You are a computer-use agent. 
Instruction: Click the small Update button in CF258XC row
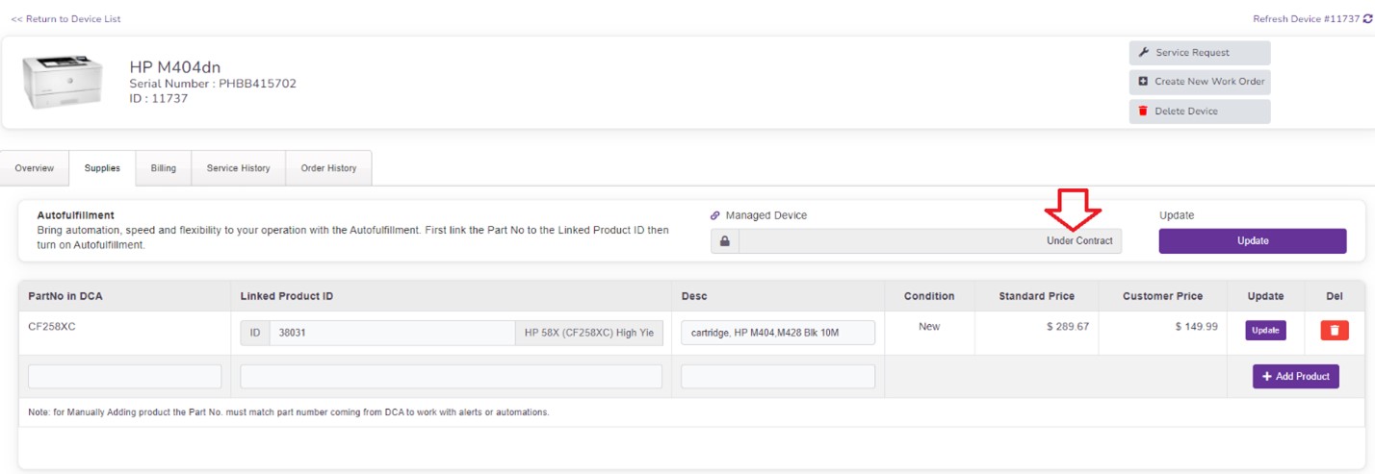[x=1265, y=331]
